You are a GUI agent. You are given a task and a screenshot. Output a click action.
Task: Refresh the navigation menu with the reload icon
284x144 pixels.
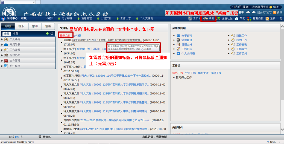52,34
